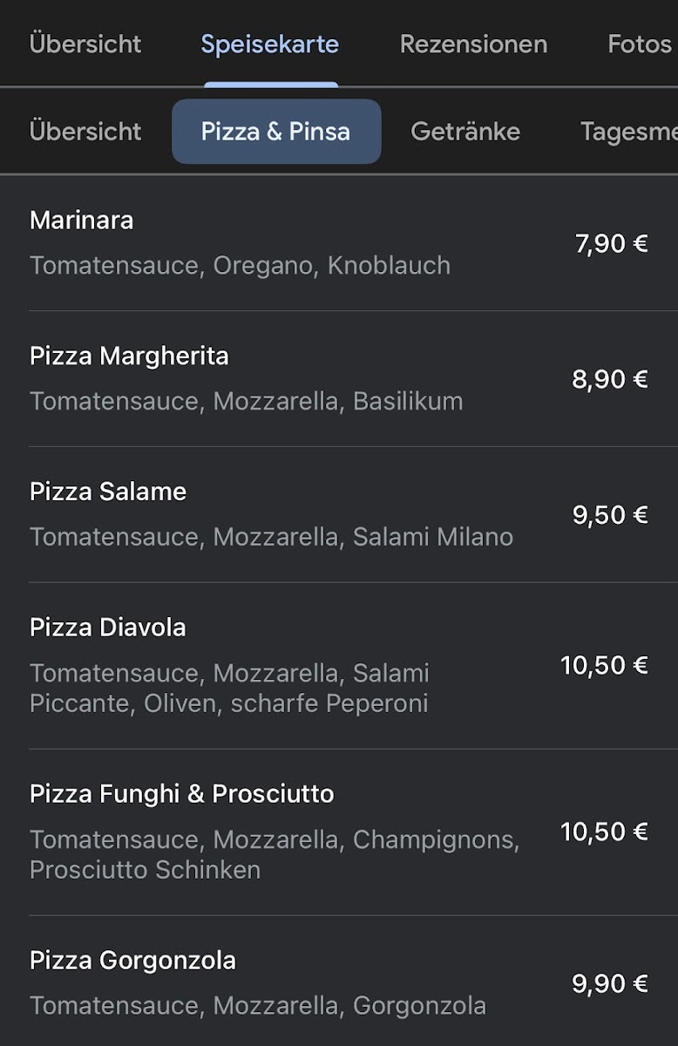This screenshot has width=678, height=1046.
Task: Click the 8,90 € Margherita price
Action: click(x=610, y=379)
